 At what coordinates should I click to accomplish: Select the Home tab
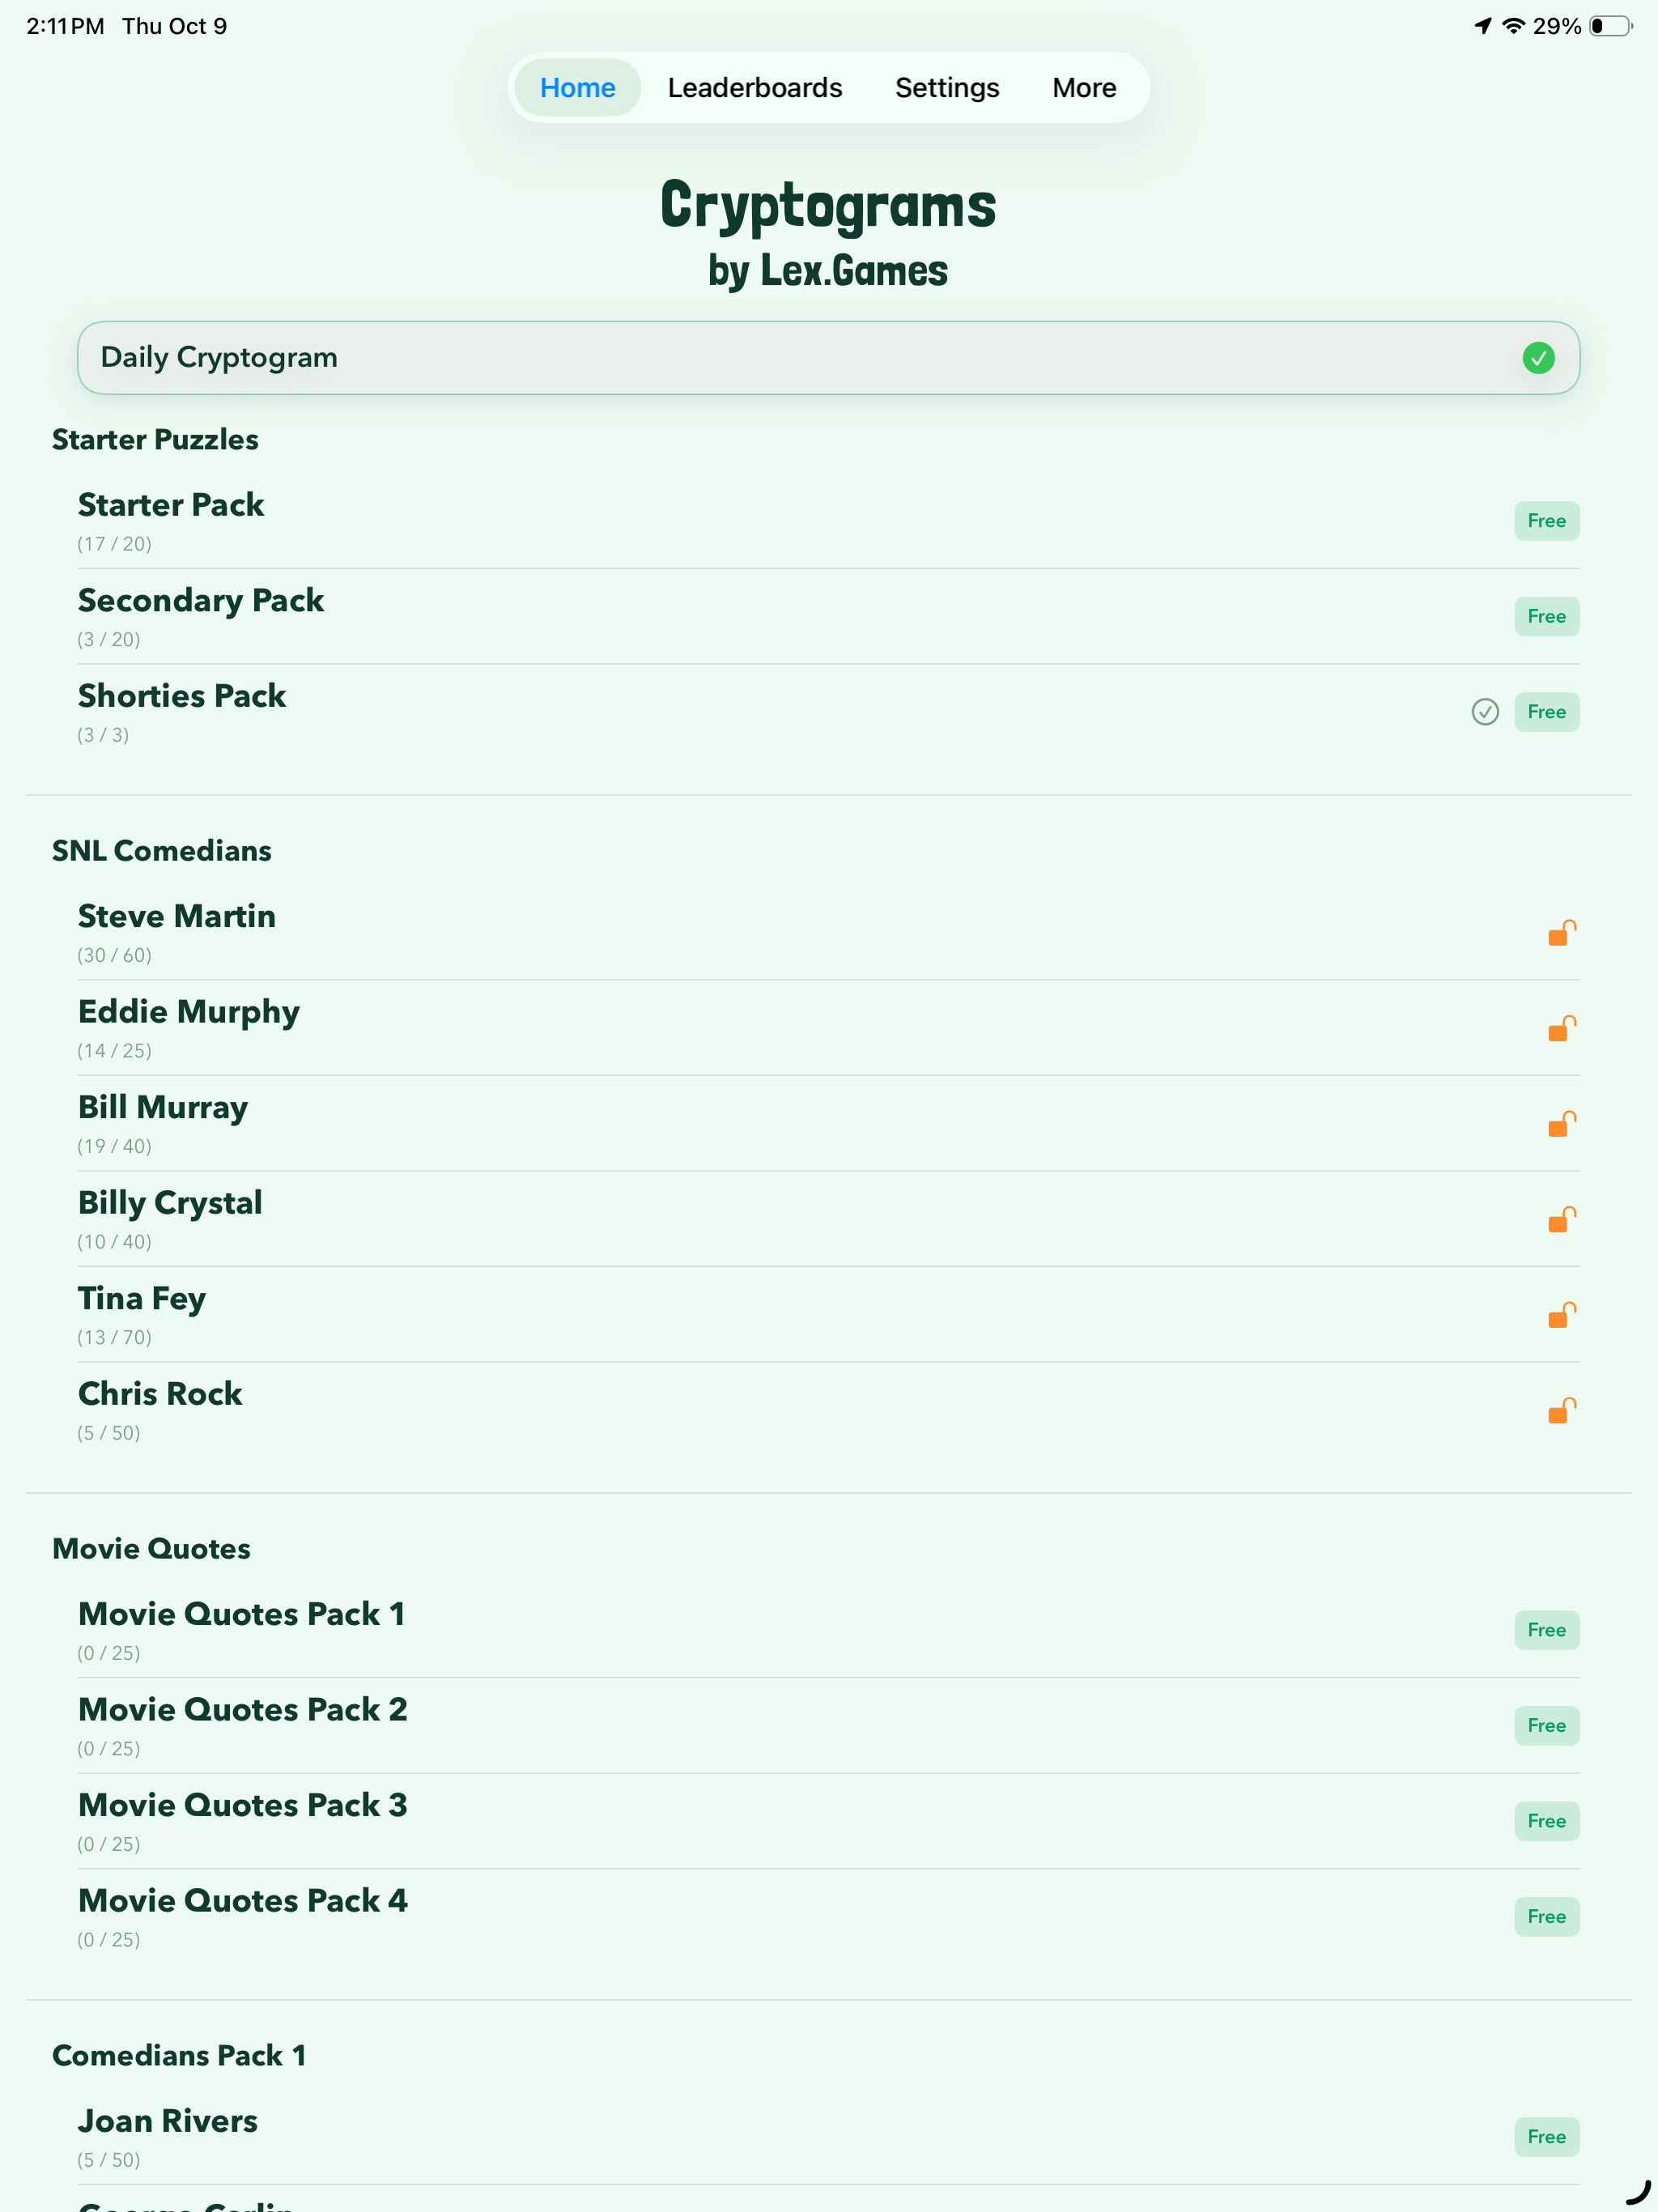(578, 88)
